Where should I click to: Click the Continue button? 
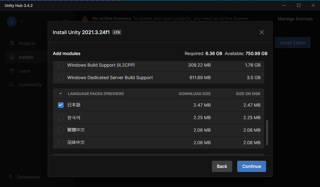[x=251, y=166]
